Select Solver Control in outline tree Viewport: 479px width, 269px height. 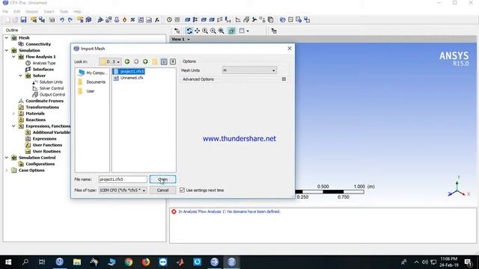point(52,88)
